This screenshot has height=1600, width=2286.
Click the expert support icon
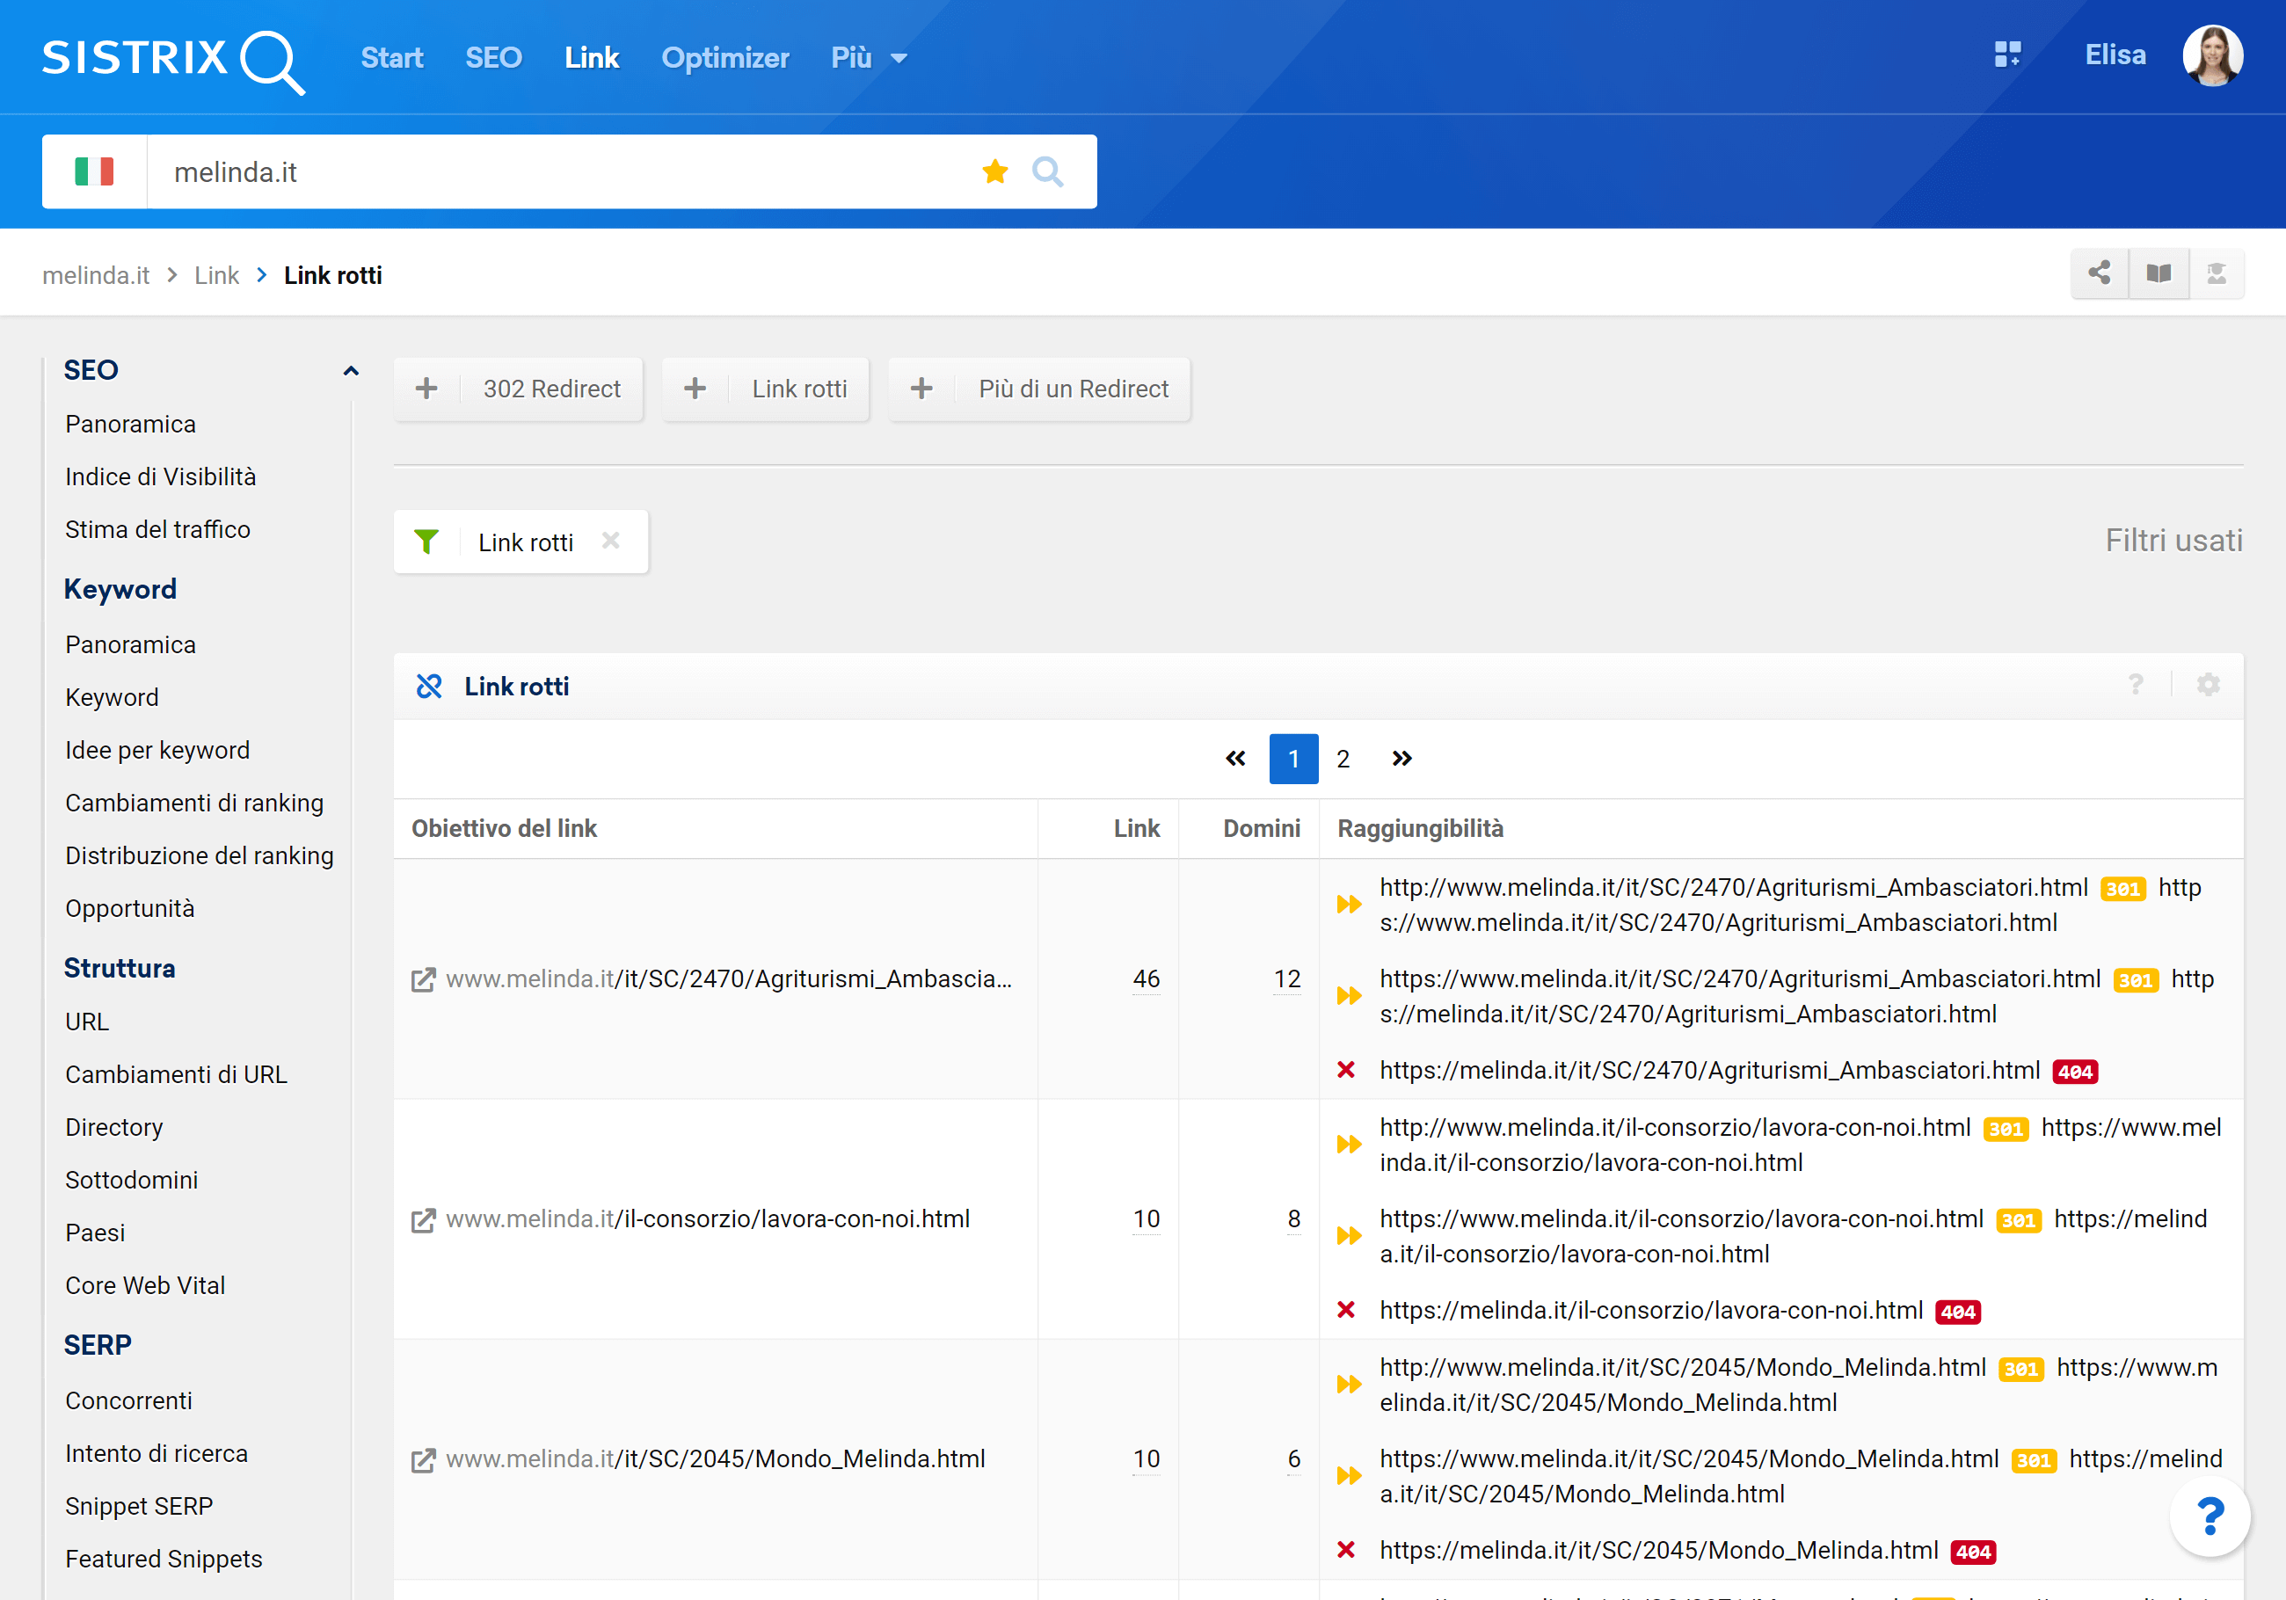[2217, 273]
